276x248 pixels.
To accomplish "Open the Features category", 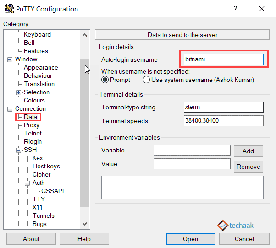I will point(36,51).
